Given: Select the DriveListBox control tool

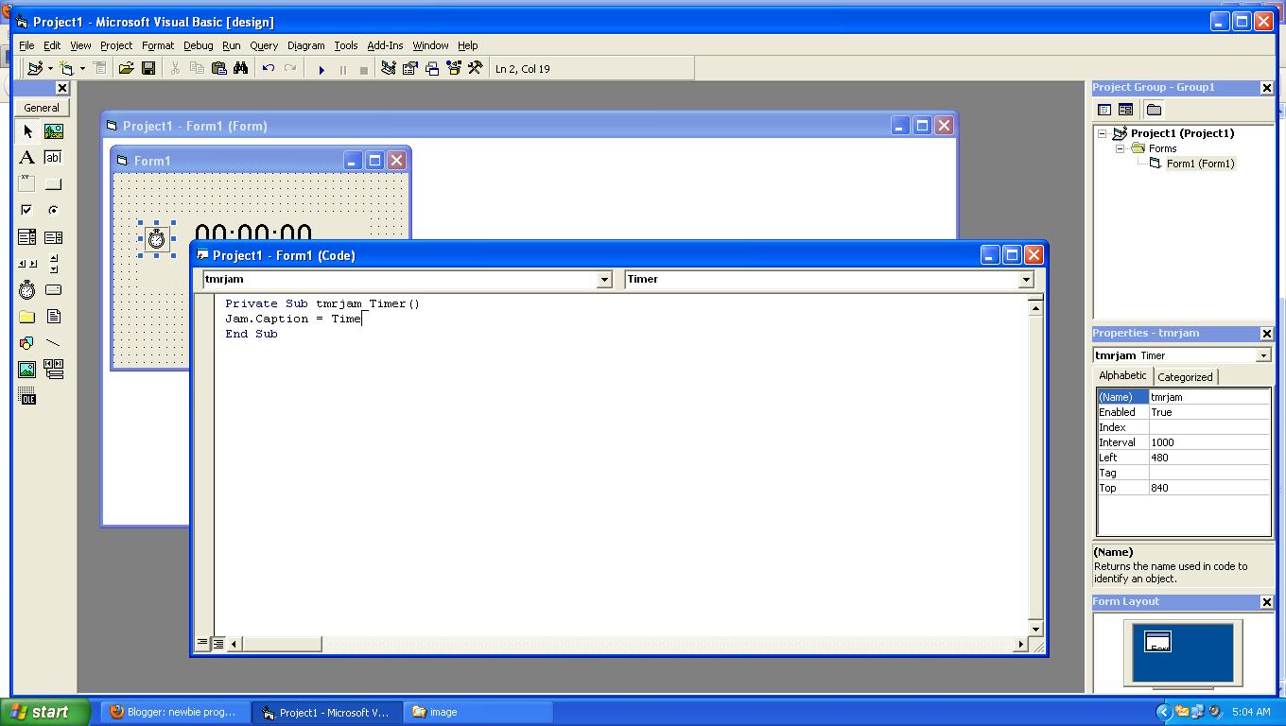Looking at the screenshot, I should (x=54, y=290).
